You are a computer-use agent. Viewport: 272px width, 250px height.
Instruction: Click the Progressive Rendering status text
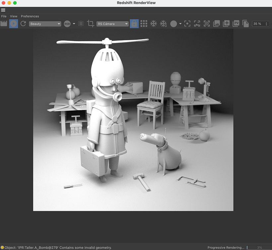(226, 248)
